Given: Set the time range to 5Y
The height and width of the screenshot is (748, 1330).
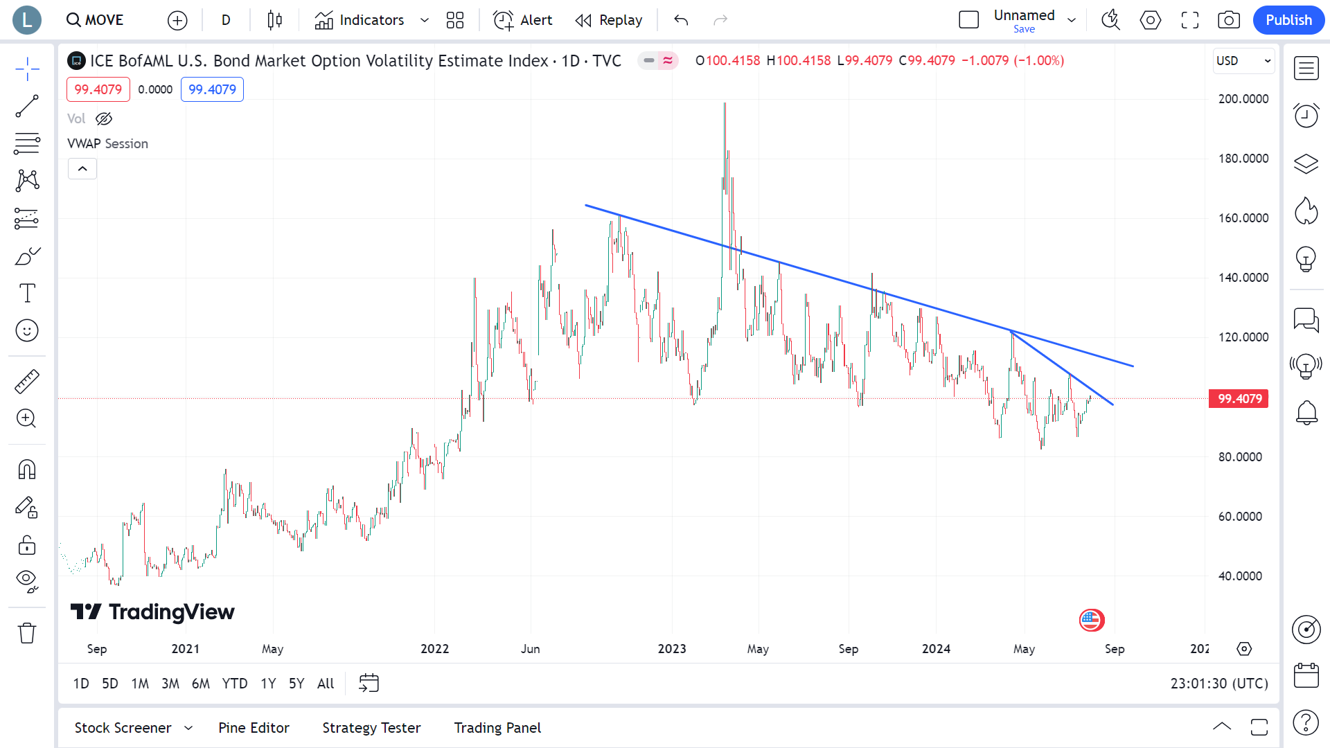Looking at the screenshot, I should [296, 684].
